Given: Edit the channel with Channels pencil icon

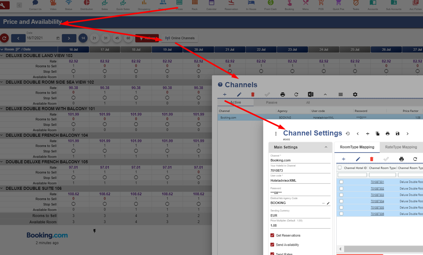Looking at the screenshot, I should (x=239, y=94).
